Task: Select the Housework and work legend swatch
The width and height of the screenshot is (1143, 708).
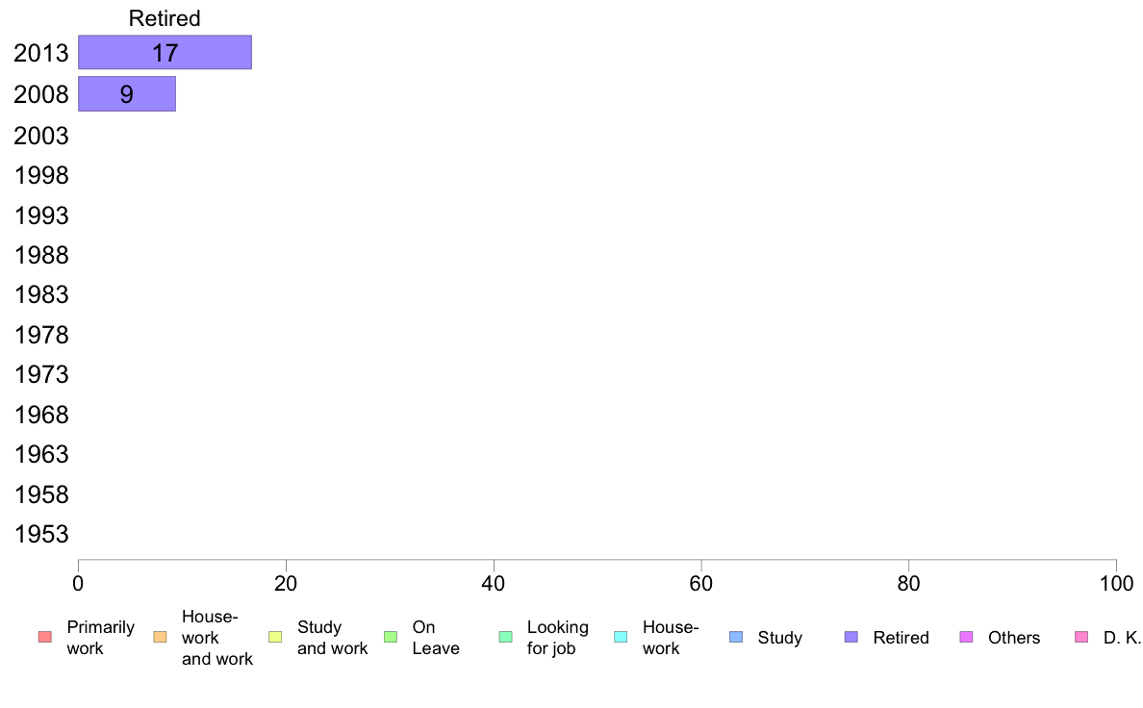Action: [x=160, y=637]
